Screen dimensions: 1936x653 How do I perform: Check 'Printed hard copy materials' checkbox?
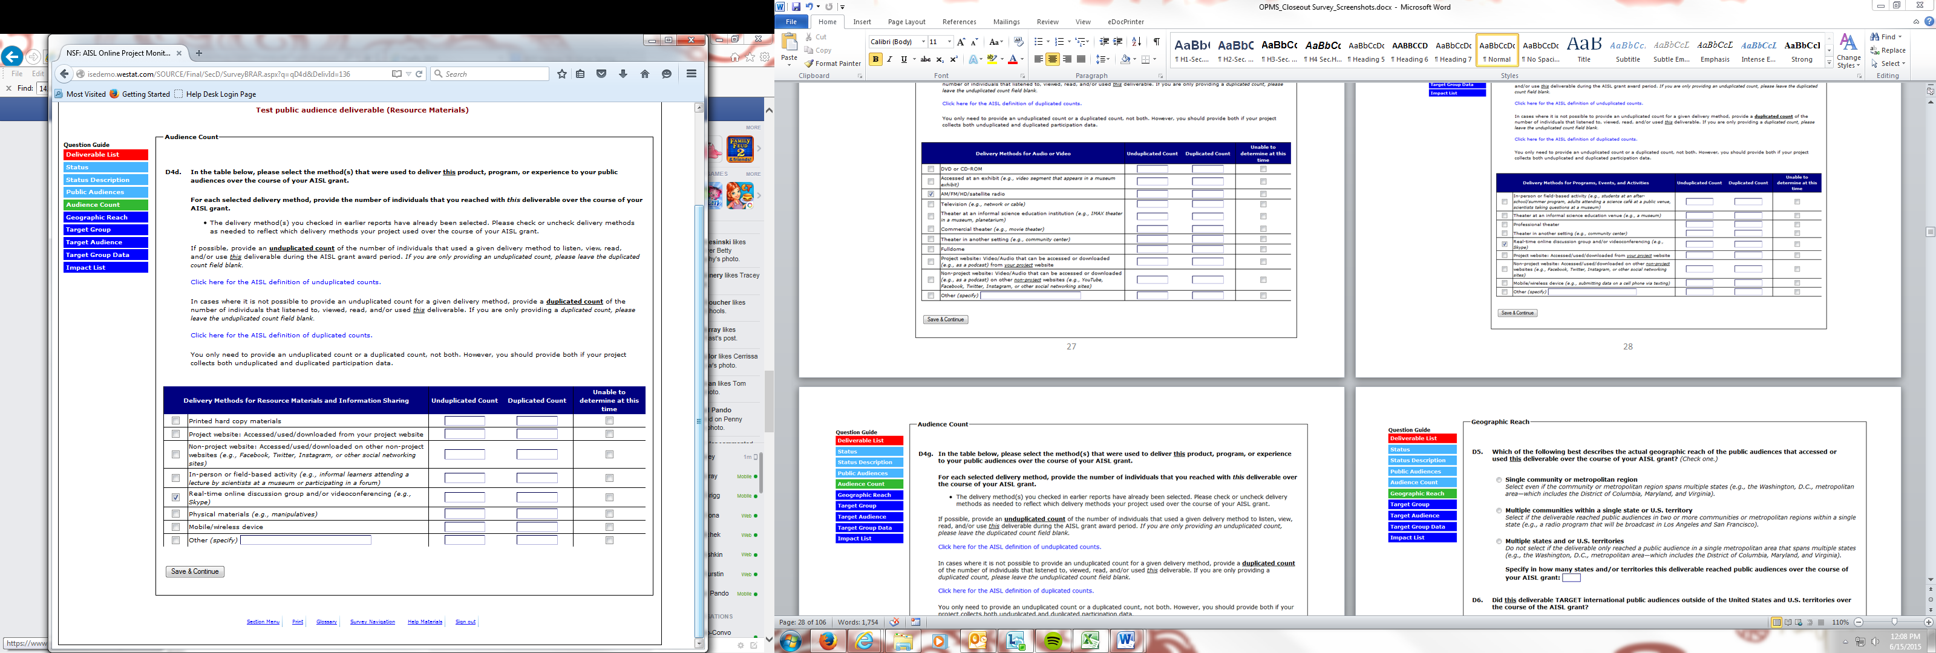click(x=176, y=421)
